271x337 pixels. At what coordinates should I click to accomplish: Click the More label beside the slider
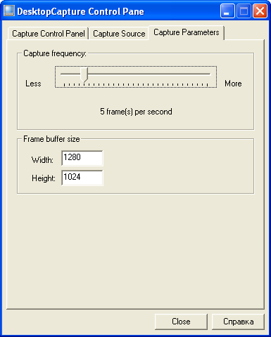point(233,84)
